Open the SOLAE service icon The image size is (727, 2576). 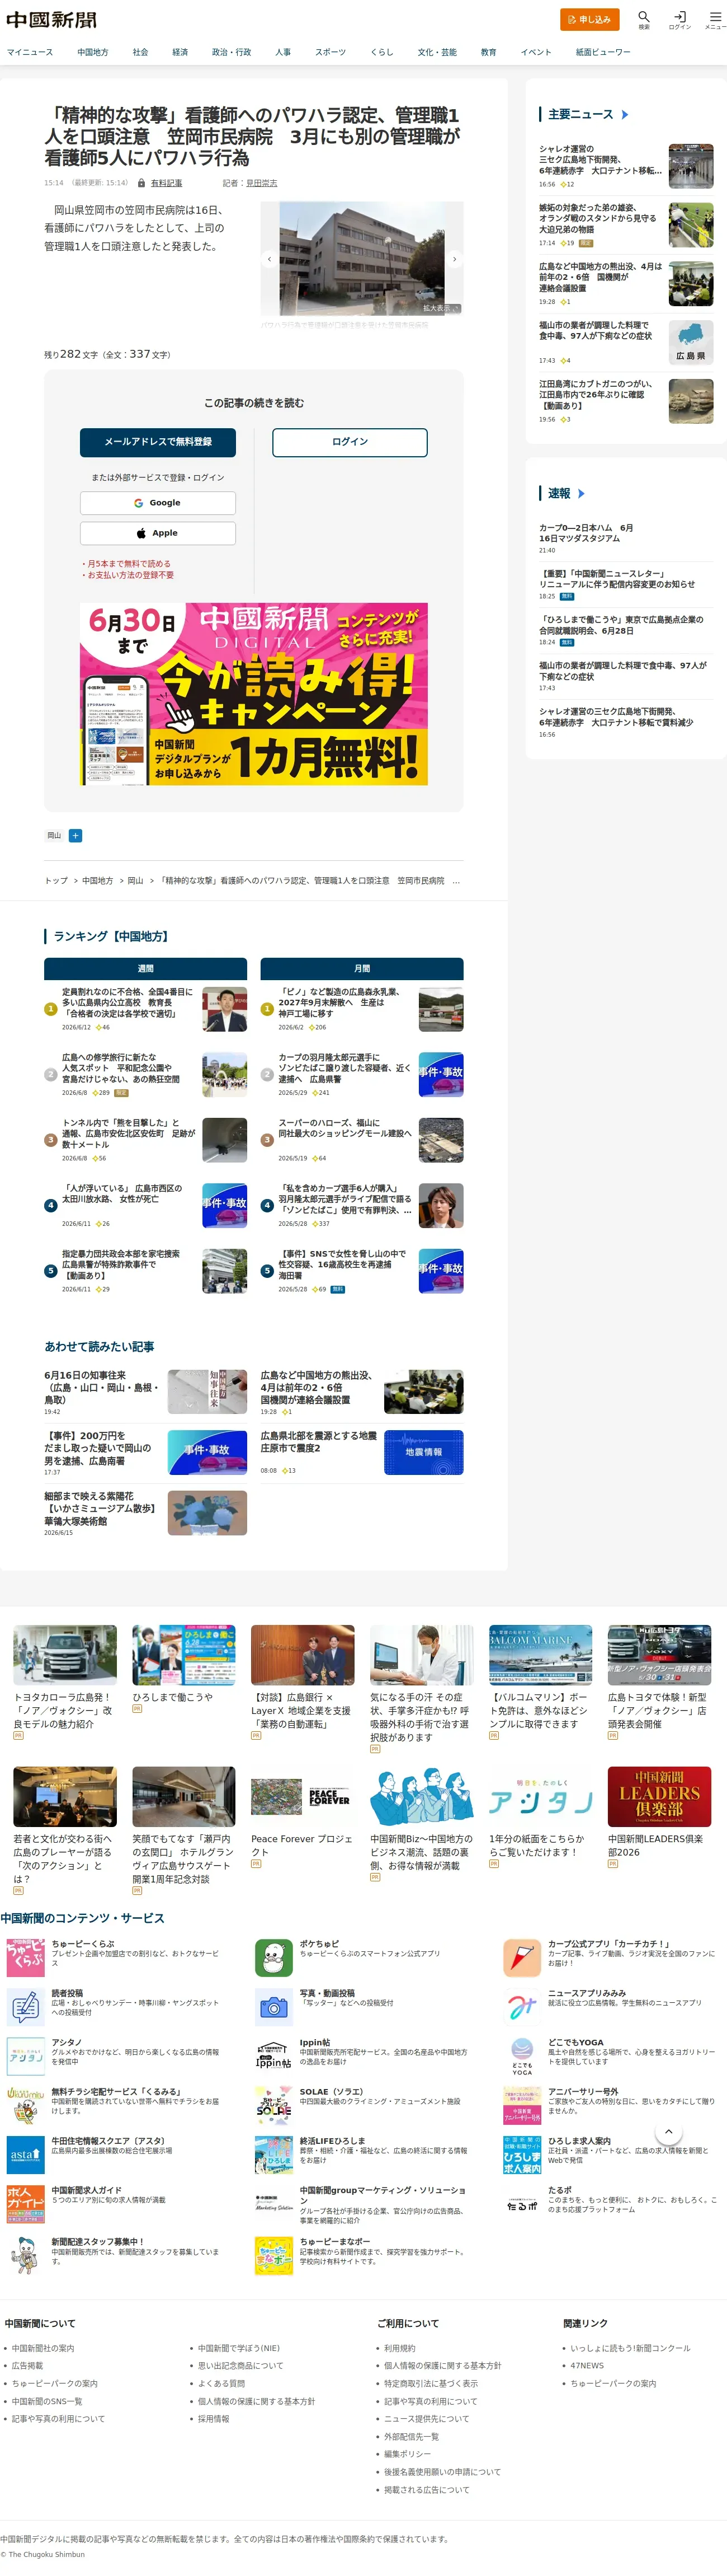pyautogui.click(x=273, y=2105)
